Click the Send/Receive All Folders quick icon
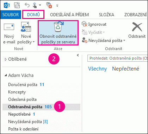This screenshot has height=134, width=148. [17, 5]
